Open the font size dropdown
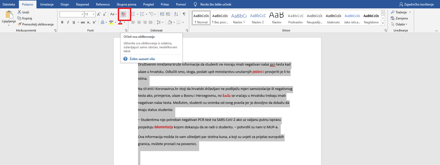The width and height of the screenshot is (440, 165). pos(94,14)
